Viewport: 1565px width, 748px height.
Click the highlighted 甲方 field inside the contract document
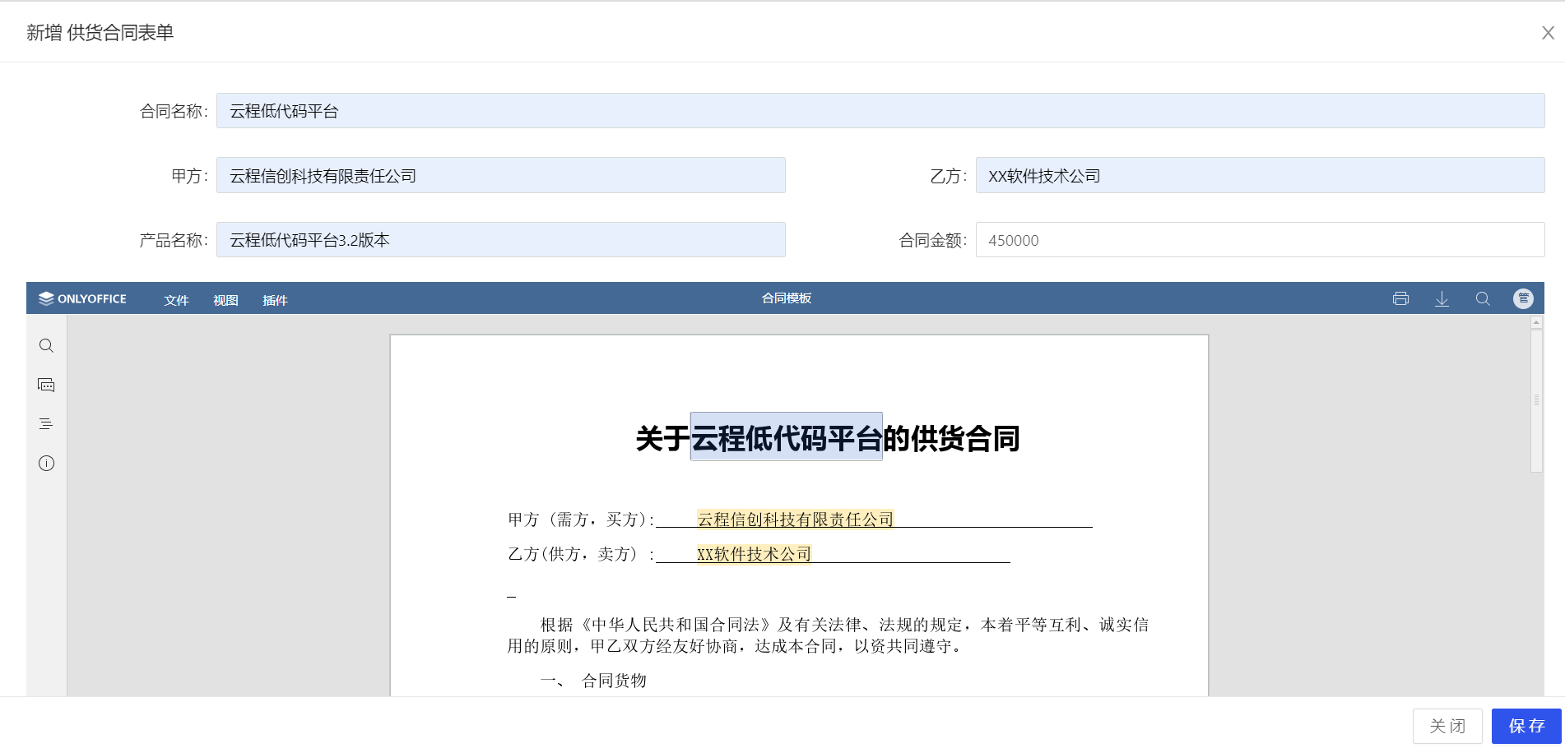point(794,519)
